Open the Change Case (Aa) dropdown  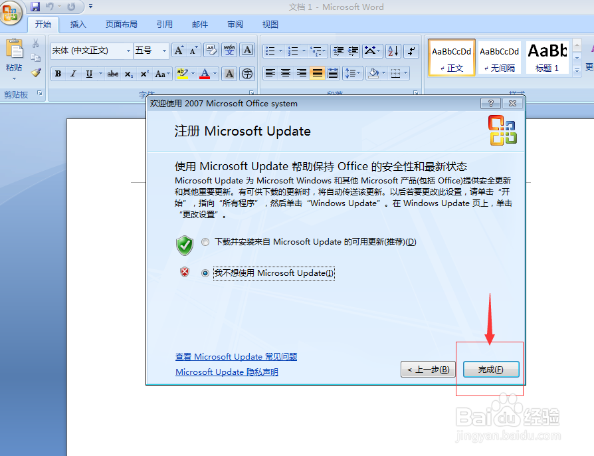pyautogui.click(x=163, y=74)
